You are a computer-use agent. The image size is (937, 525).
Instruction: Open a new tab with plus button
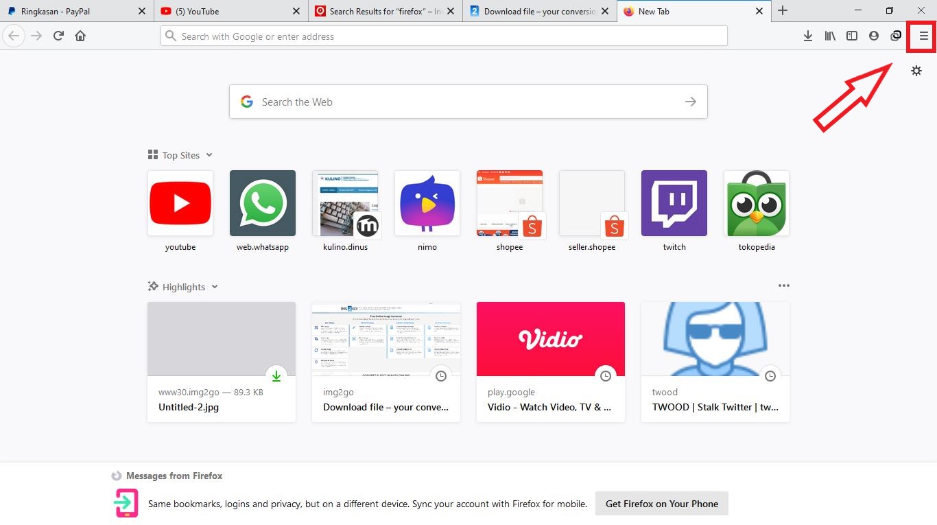tap(783, 11)
